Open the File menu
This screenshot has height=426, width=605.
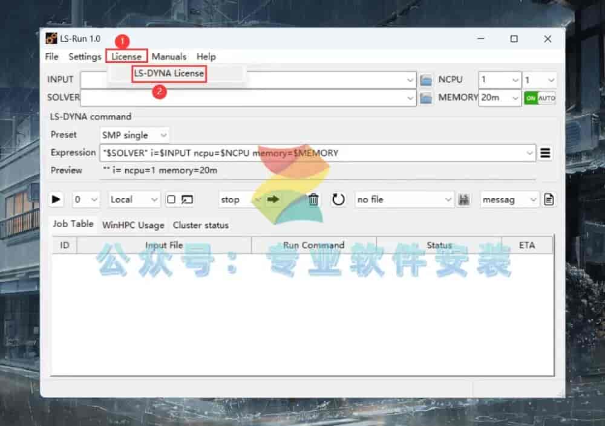(x=51, y=57)
